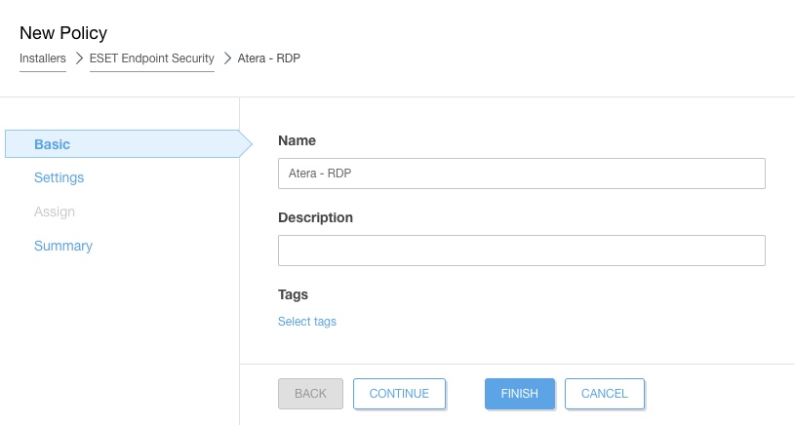The height and width of the screenshot is (425, 795).
Task: Click the Name field label
Action: tap(298, 140)
